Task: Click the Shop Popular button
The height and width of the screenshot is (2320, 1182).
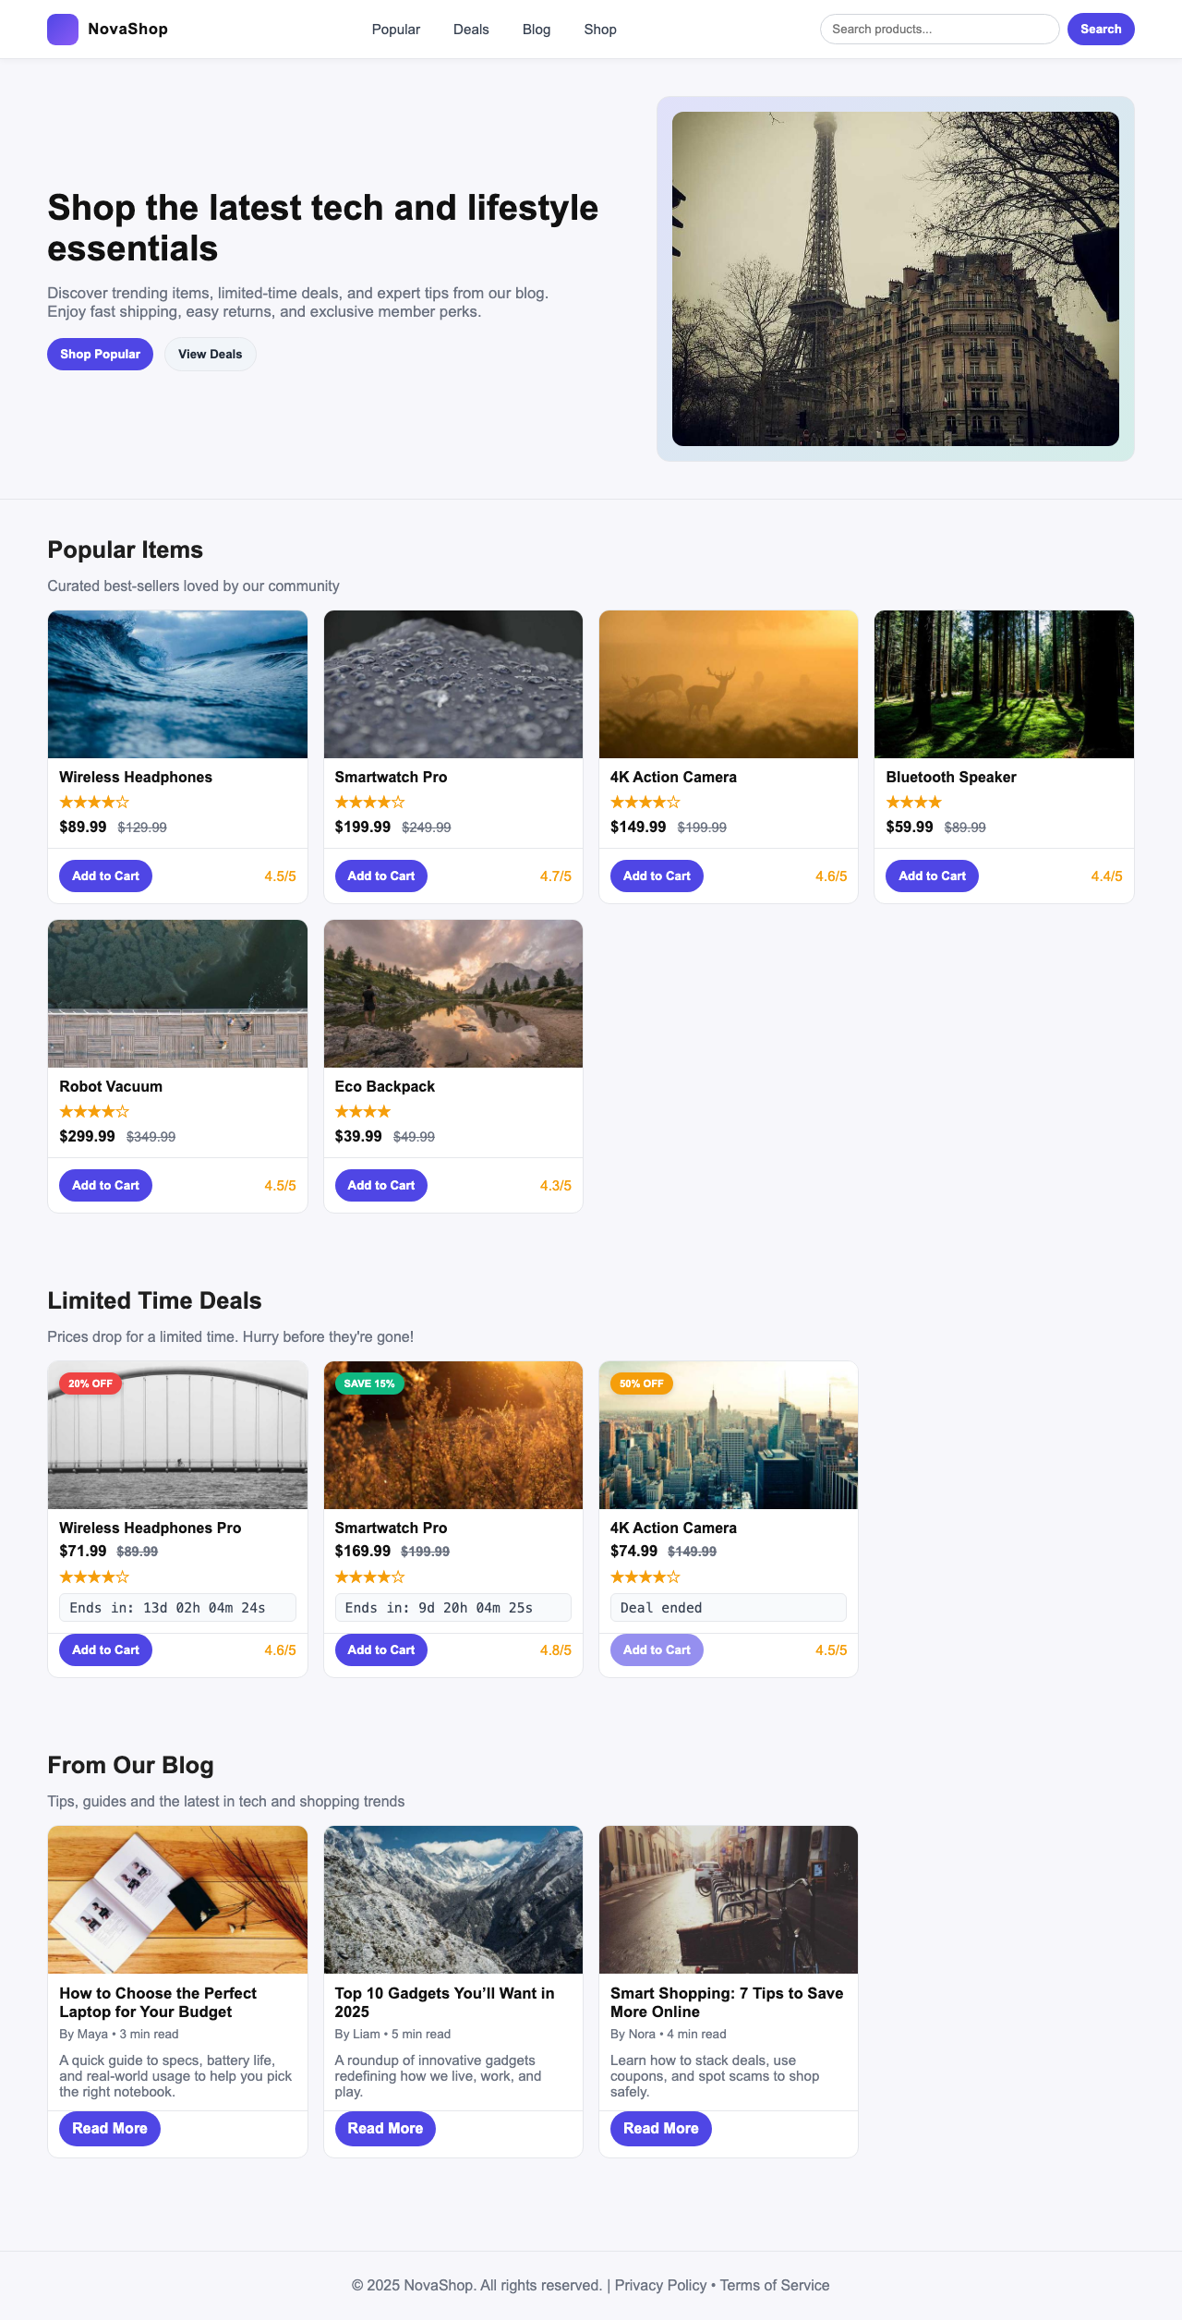Action: coord(100,354)
